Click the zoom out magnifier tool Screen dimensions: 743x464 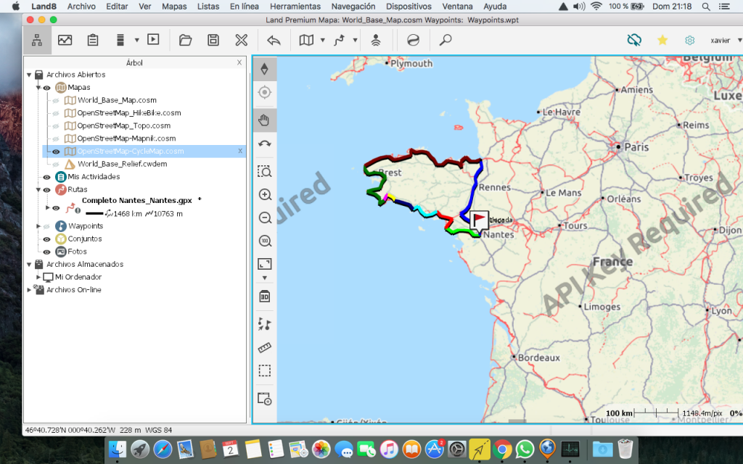(x=265, y=218)
